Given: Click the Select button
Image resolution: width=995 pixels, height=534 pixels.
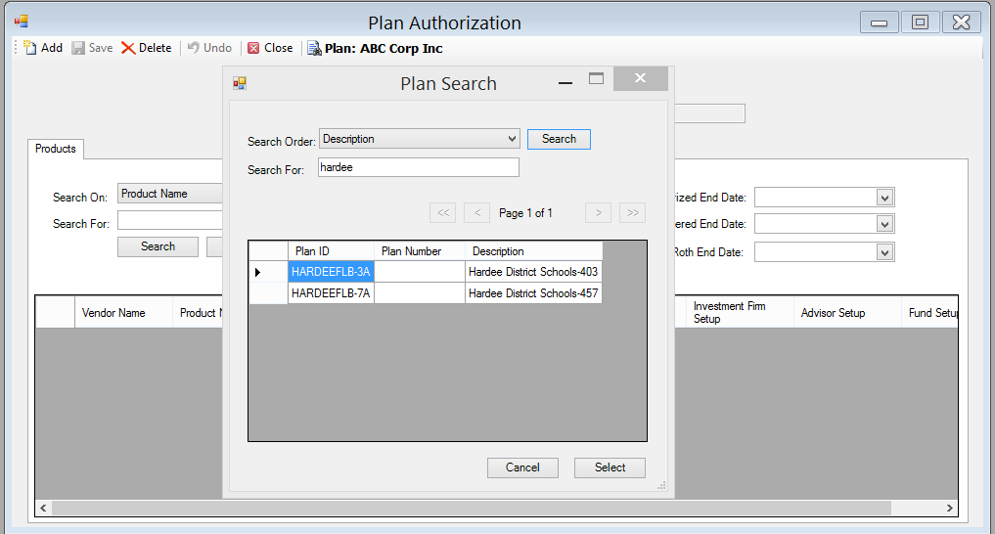Looking at the screenshot, I should pyautogui.click(x=610, y=467).
